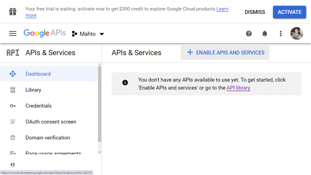Select the Domain verification item
311x175 pixels.
pyautogui.click(x=49, y=138)
